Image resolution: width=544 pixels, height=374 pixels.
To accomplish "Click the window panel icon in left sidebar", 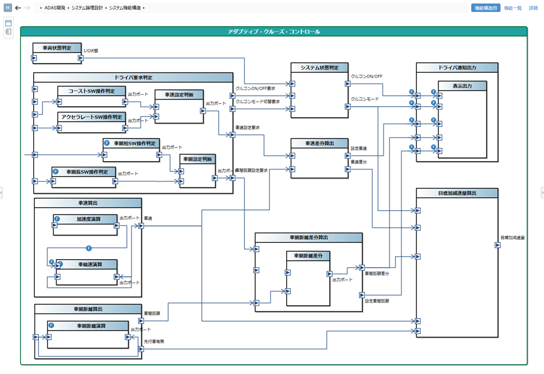I will (x=8, y=23).
